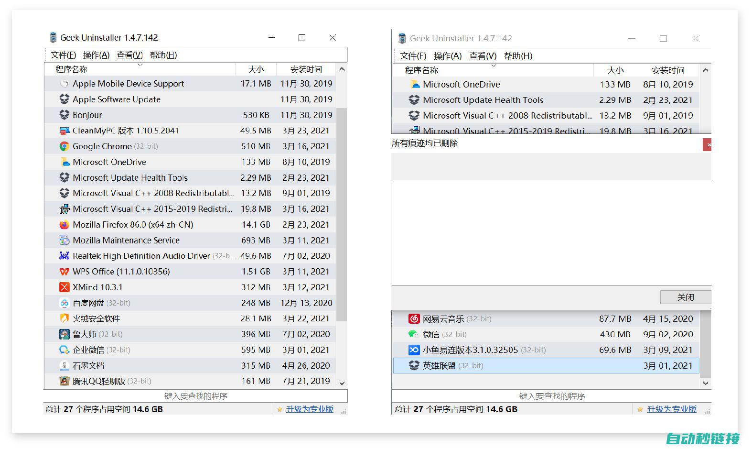Click Microsoft Update Health Tools icon in left window
Screen dimensions: 752x449
click(64, 178)
